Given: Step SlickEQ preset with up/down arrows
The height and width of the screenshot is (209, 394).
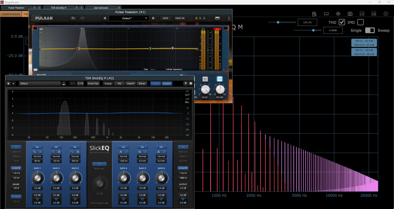Looking at the screenshot, I should coord(64,84).
